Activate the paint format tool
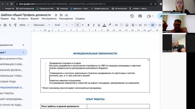The height and width of the screenshot is (109, 195). 15,25
